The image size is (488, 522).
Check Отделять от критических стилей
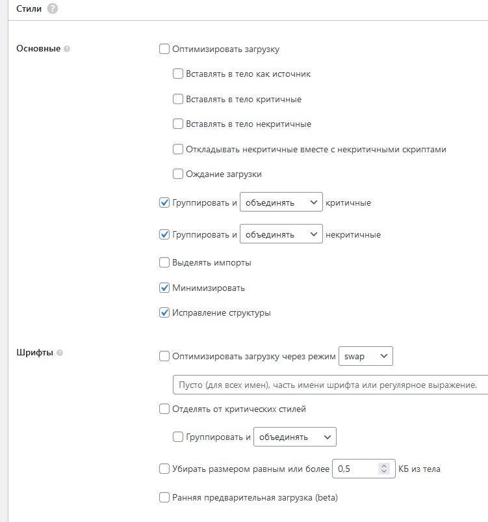pyautogui.click(x=164, y=409)
